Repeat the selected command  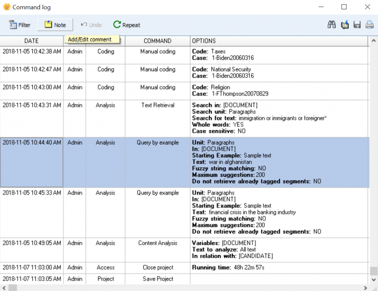[126, 25]
